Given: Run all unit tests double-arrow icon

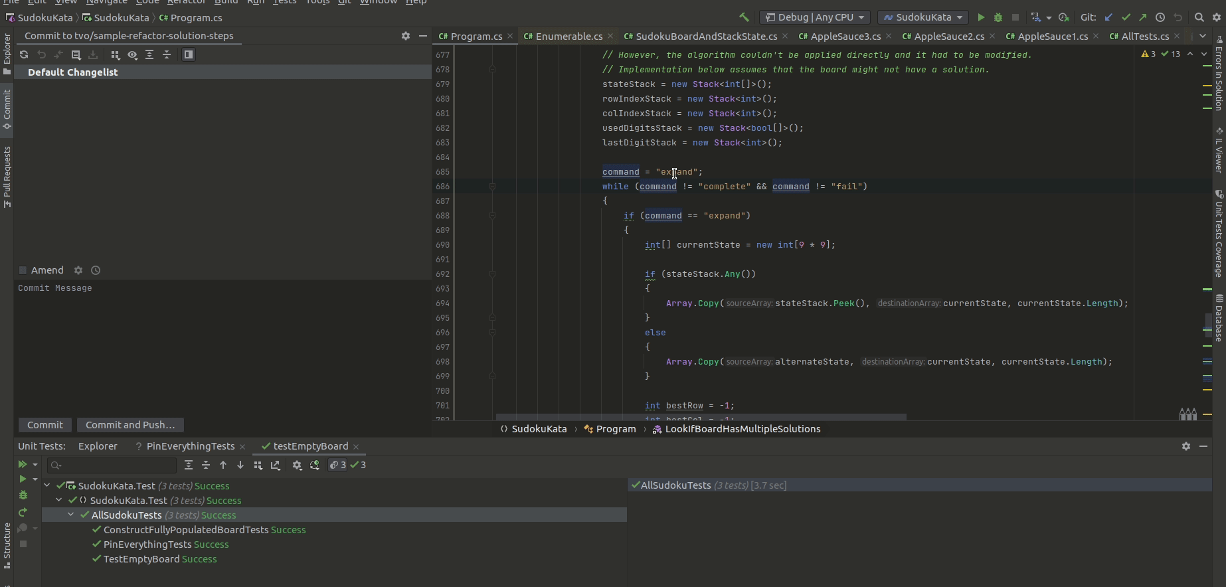Looking at the screenshot, I should pyautogui.click(x=23, y=465).
